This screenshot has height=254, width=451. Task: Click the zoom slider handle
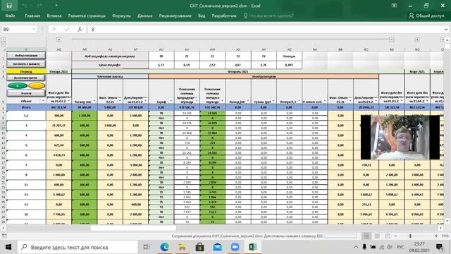(x=410, y=236)
